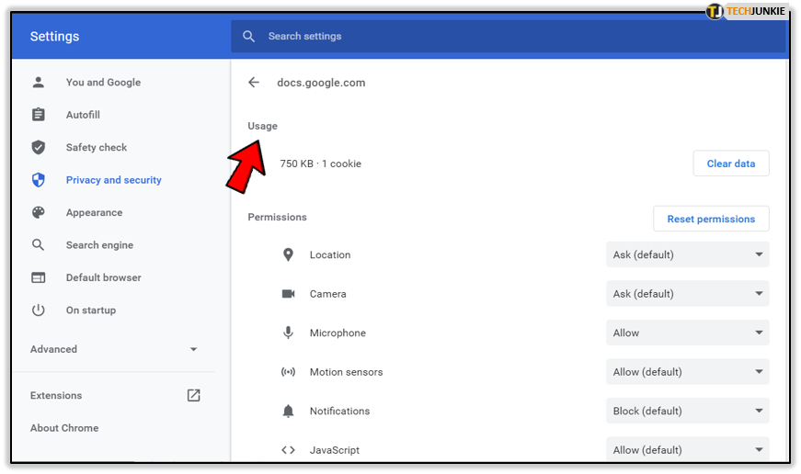The image size is (801, 474).
Task: Click the back arrow beside docs.google.com
Action: (254, 82)
